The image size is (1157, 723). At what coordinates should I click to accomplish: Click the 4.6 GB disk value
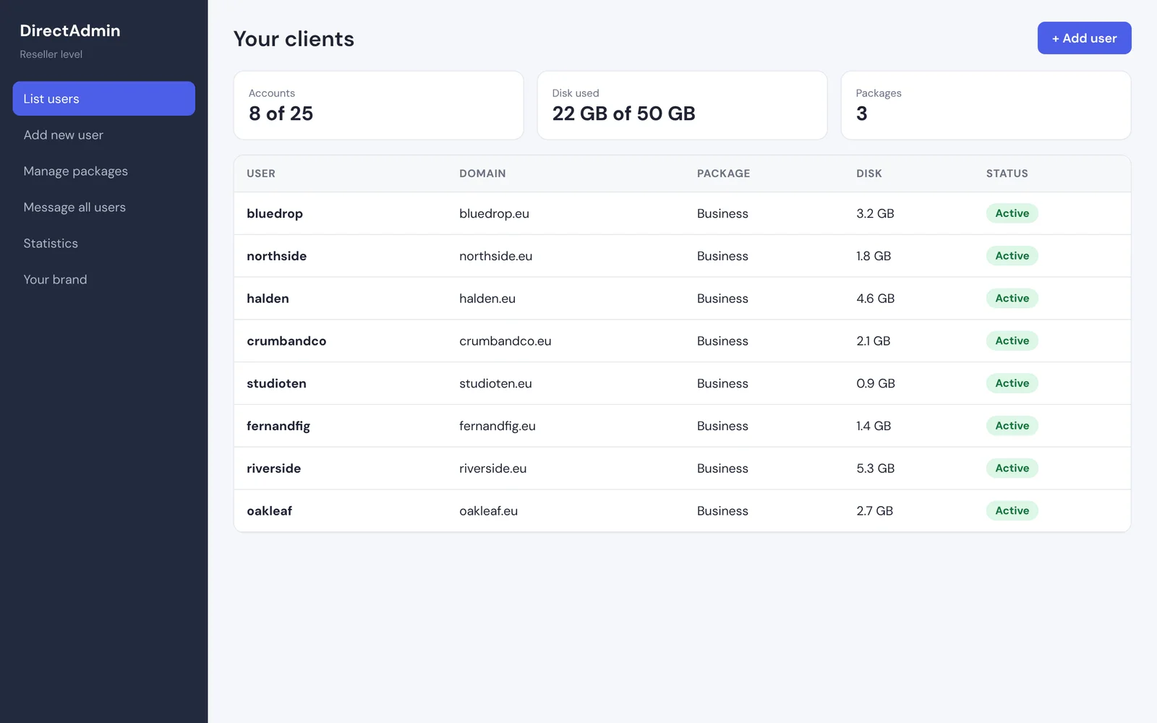[x=875, y=299]
